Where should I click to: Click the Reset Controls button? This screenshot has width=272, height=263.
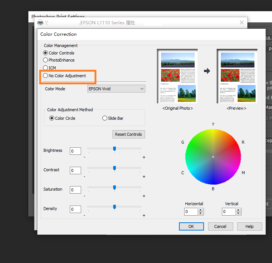tap(128, 134)
